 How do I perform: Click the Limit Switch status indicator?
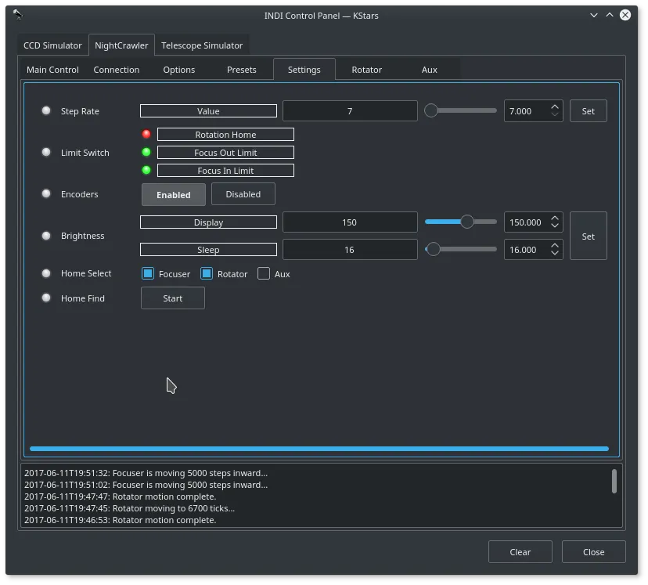click(46, 152)
